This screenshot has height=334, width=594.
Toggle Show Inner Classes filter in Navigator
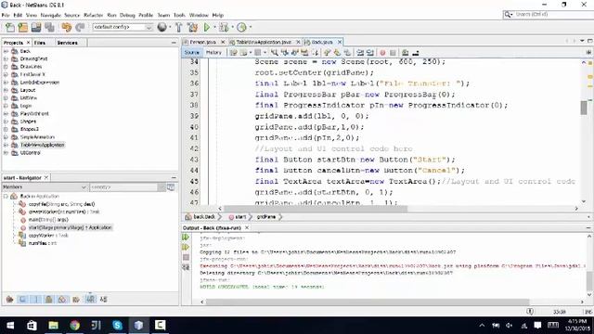click(62, 300)
